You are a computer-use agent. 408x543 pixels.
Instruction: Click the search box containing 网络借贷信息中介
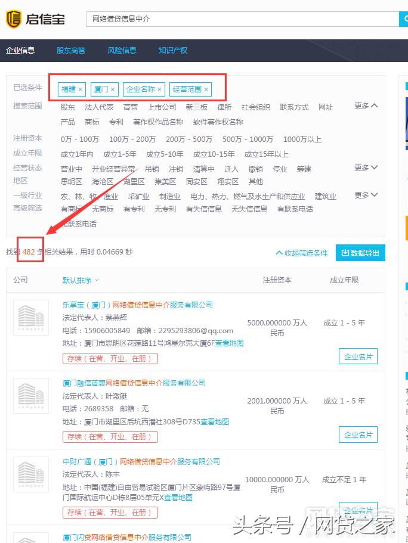pyautogui.click(x=243, y=18)
